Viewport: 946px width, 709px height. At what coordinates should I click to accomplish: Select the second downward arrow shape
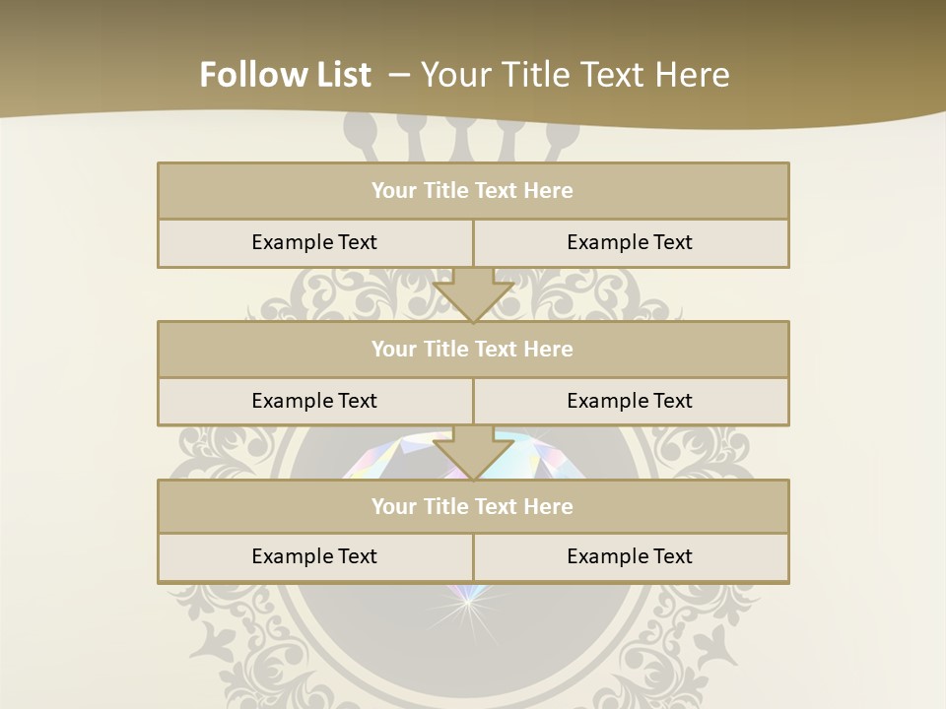tap(473, 452)
